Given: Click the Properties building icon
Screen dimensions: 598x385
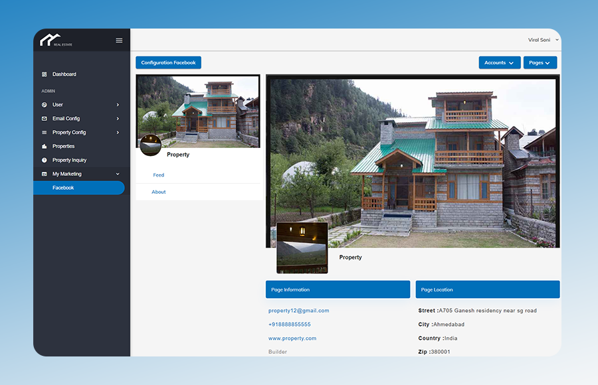Looking at the screenshot, I should coord(45,147).
